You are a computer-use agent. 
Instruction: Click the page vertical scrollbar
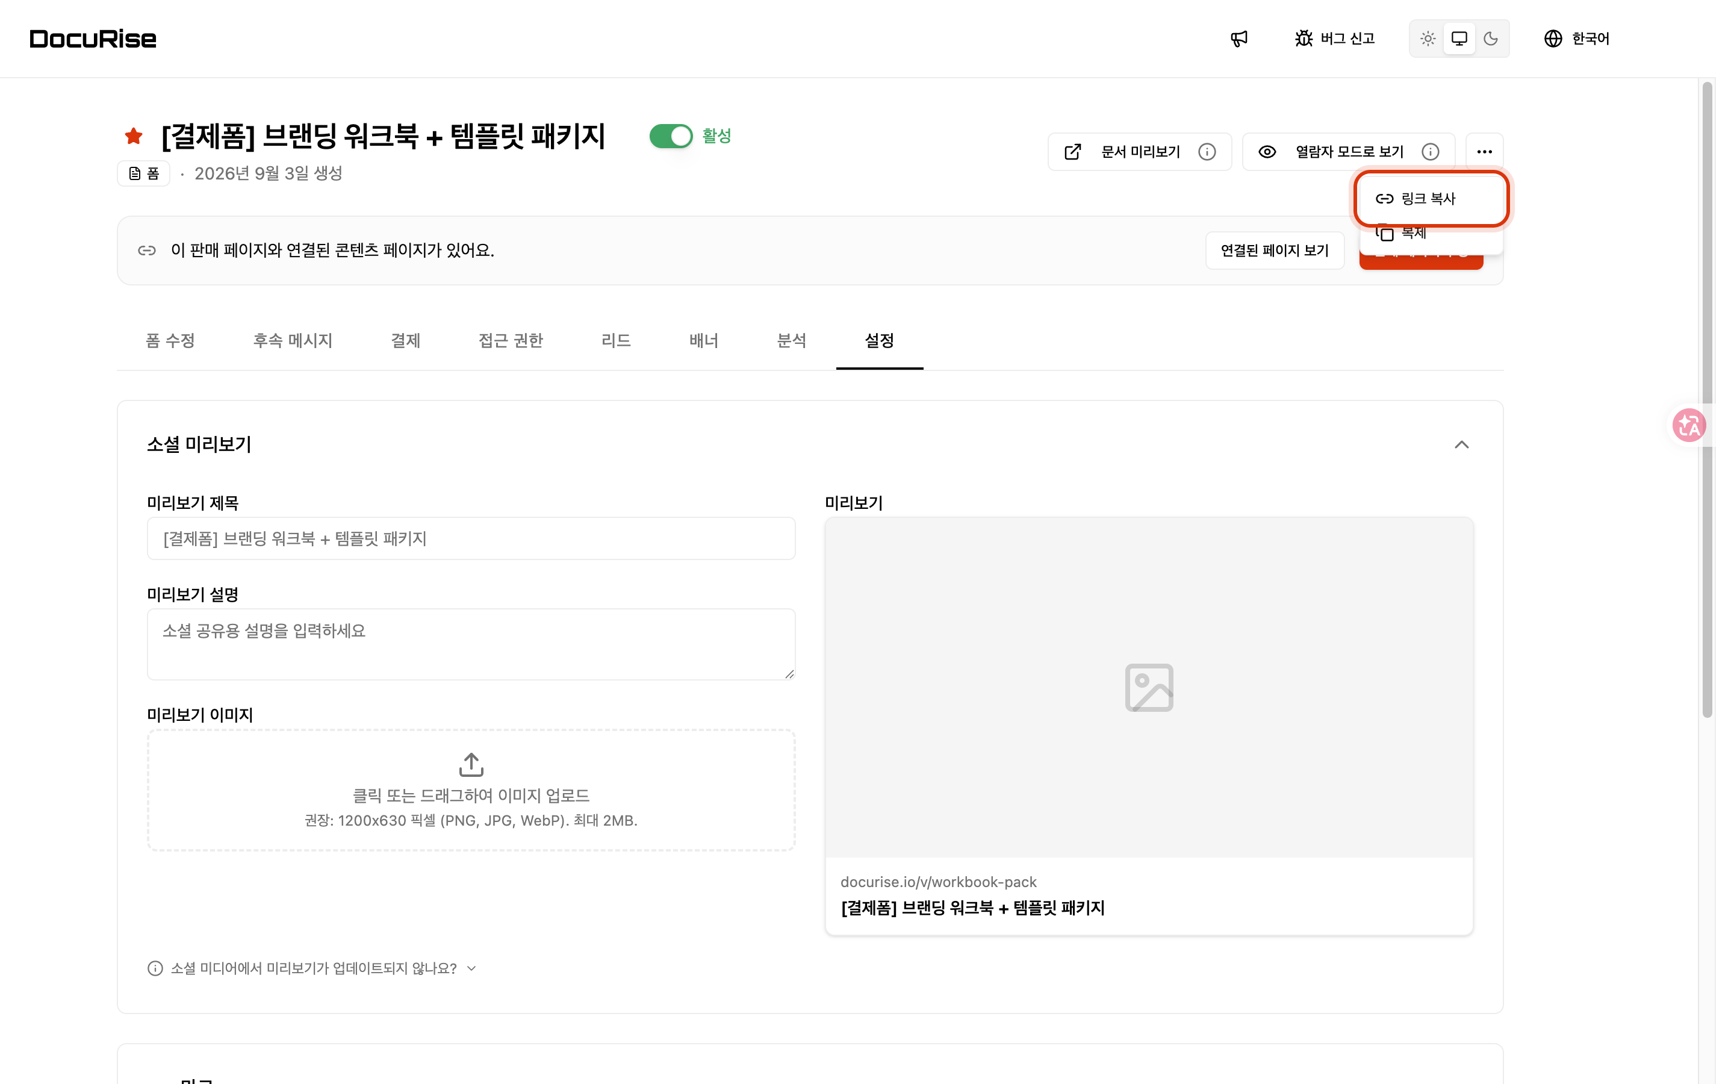pos(1708,400)
